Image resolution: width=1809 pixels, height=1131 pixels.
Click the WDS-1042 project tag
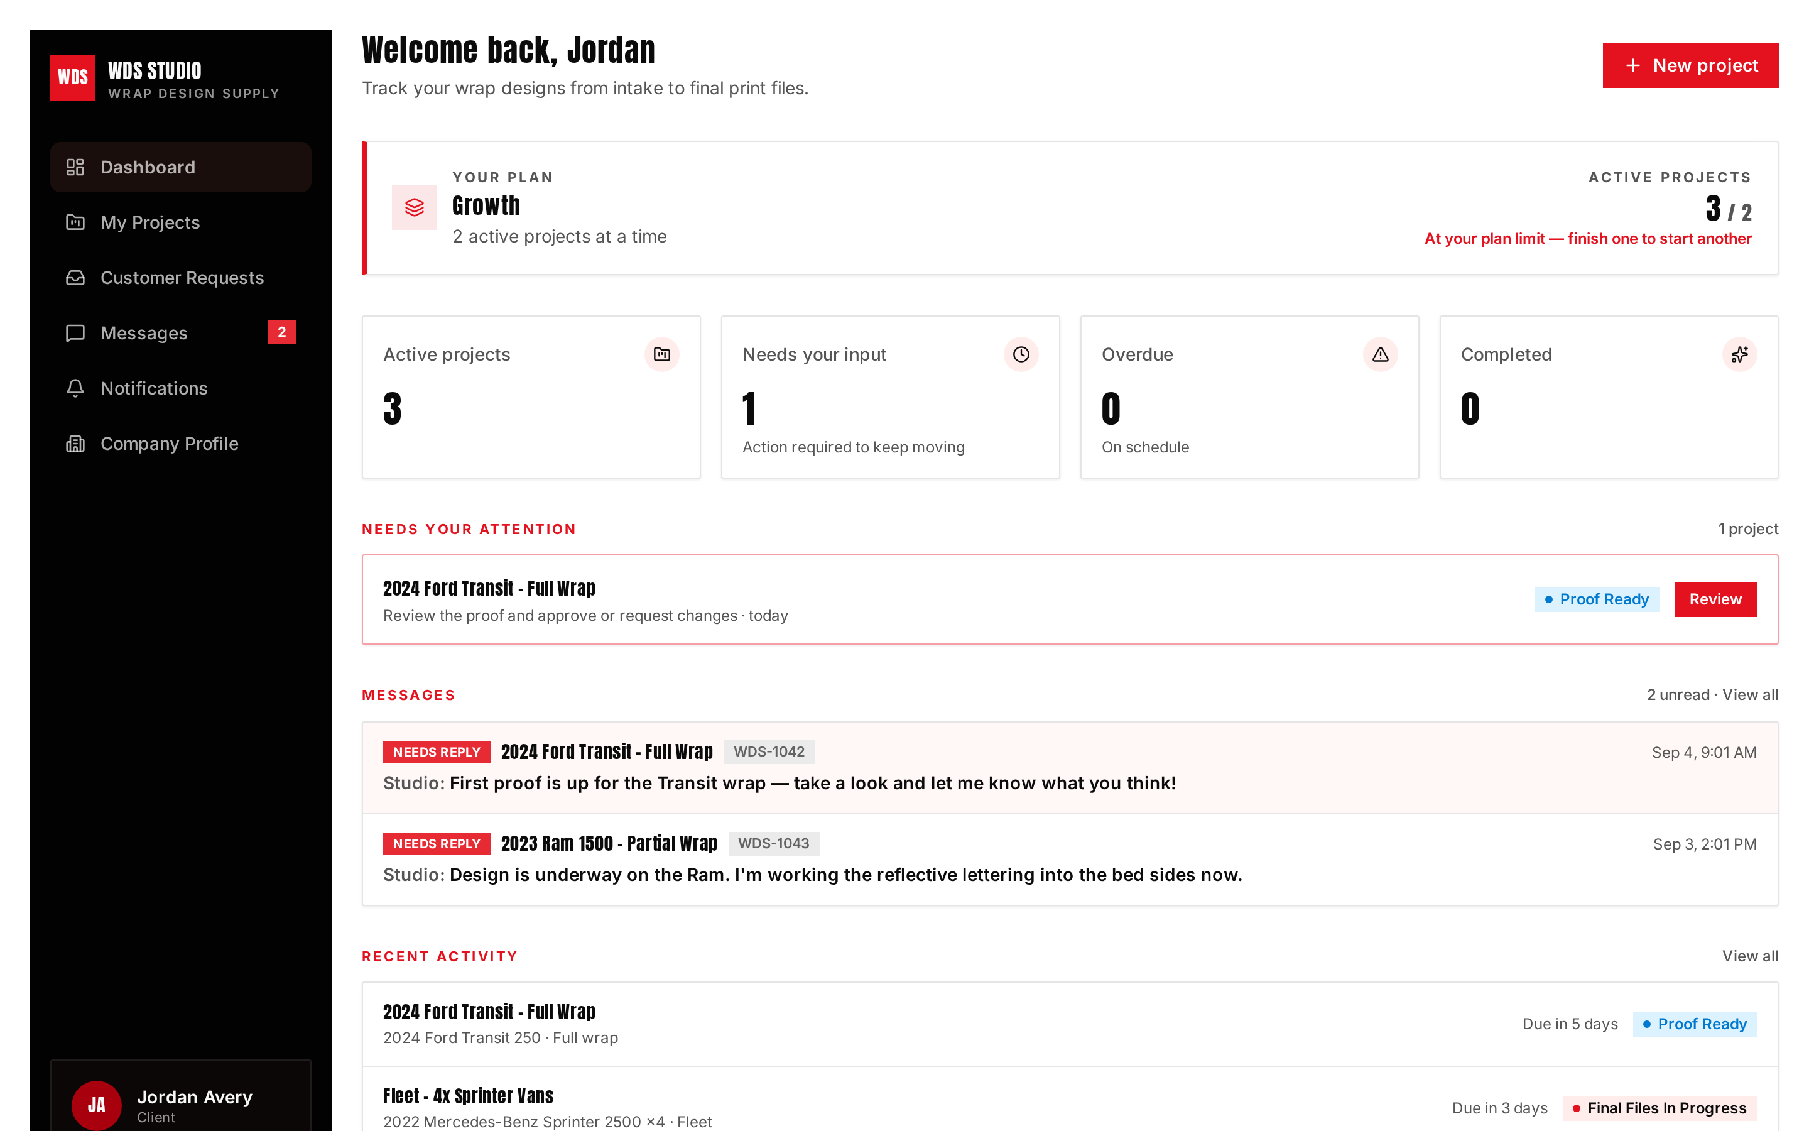(769, 751)
